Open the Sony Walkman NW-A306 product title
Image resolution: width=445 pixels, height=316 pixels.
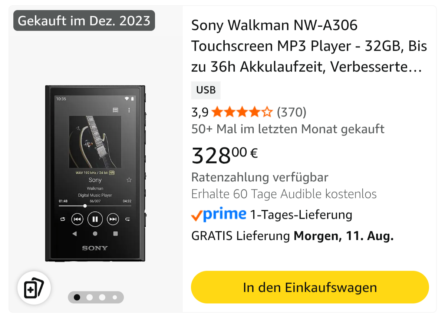coord(309,46)
